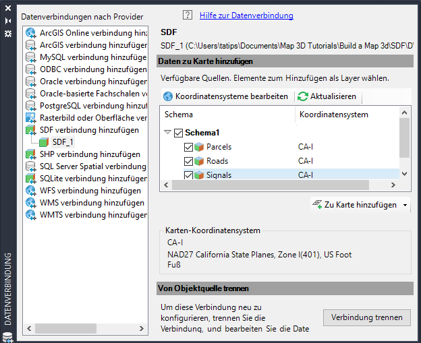Click Verbindung trennen button
This screenshot has height=343, width=421.
(x=367, y=317)
